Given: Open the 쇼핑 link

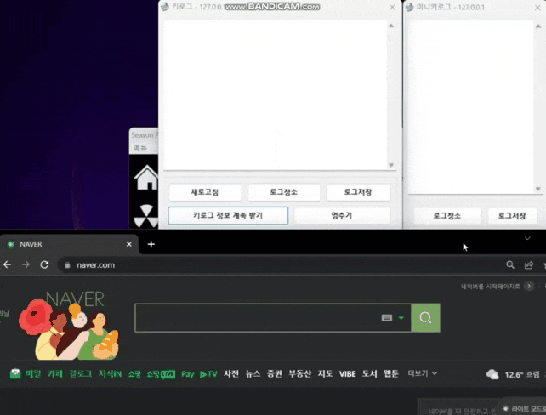Looking at the screenshot, I should (134, 374).
